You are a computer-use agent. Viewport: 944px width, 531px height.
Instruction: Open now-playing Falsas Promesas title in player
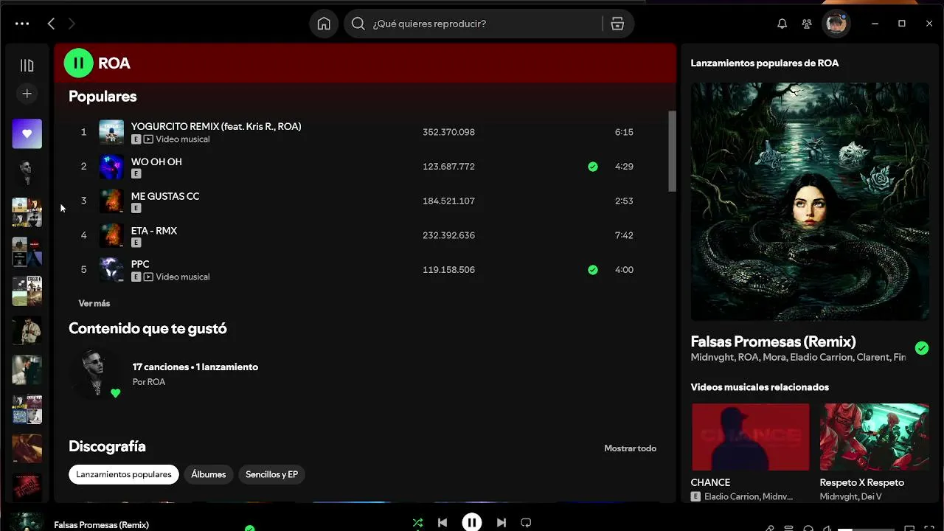(x=101, y=525)
